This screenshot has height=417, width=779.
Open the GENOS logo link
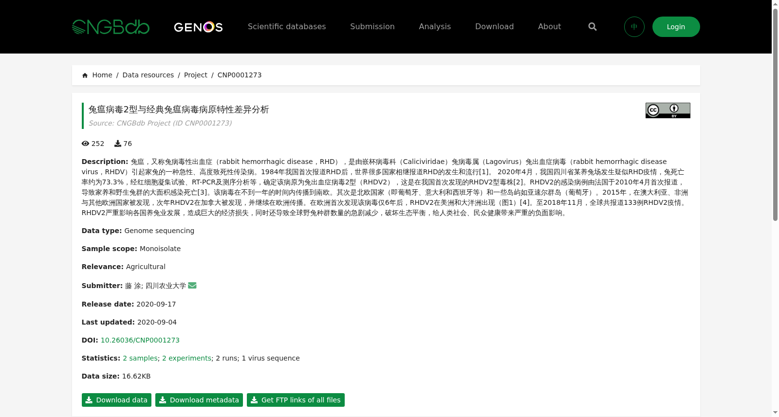tap(198, 27)
